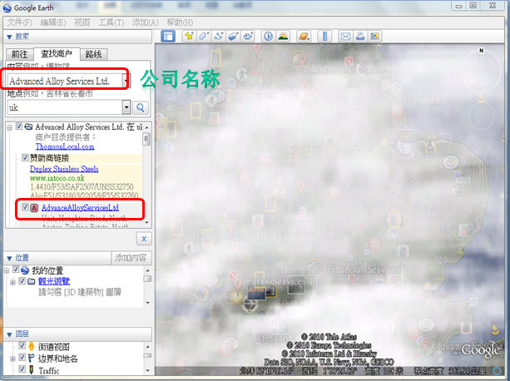Select the Add Polygon tool

pyautogui.click(x=204, y=36)
